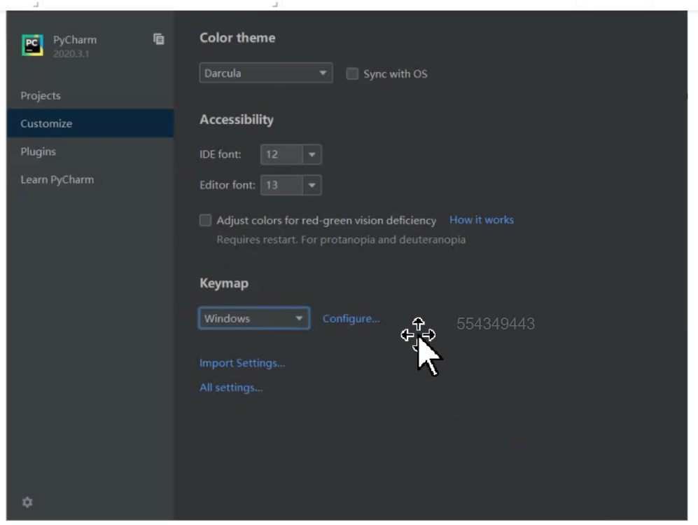Viewport: 698px width, 525px height.
Task: Expand the IDE font size arrow
Action: pos(312,155)
